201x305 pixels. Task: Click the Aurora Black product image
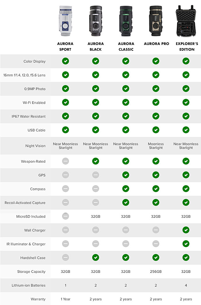click(96, 21)
